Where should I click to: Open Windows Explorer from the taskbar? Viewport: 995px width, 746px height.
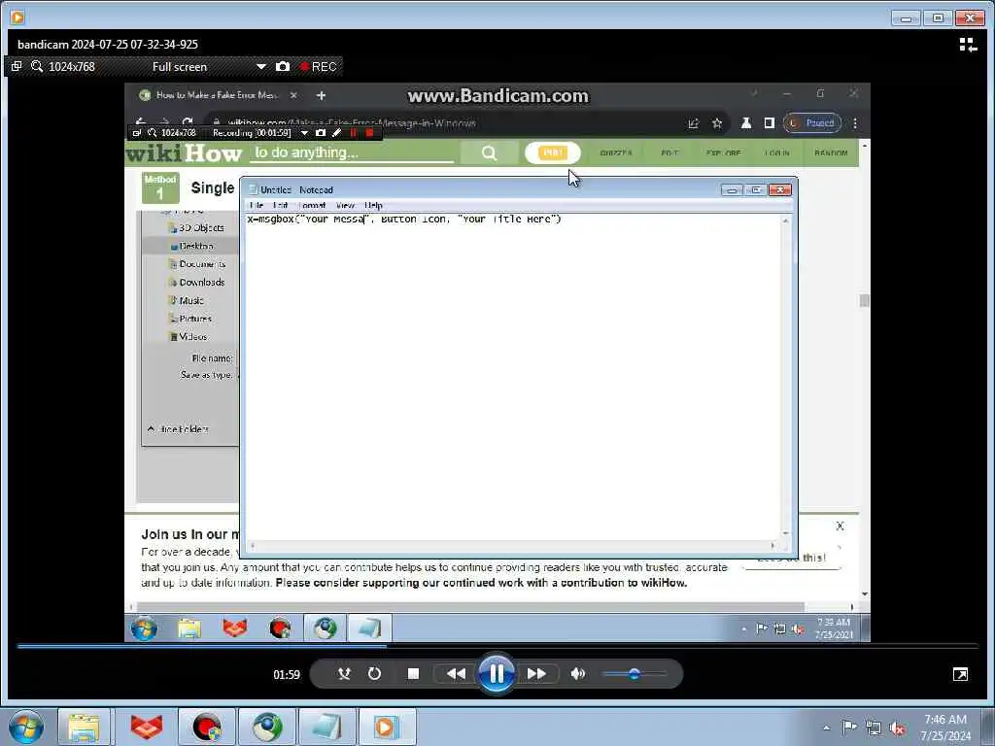(x=84, y=727)
